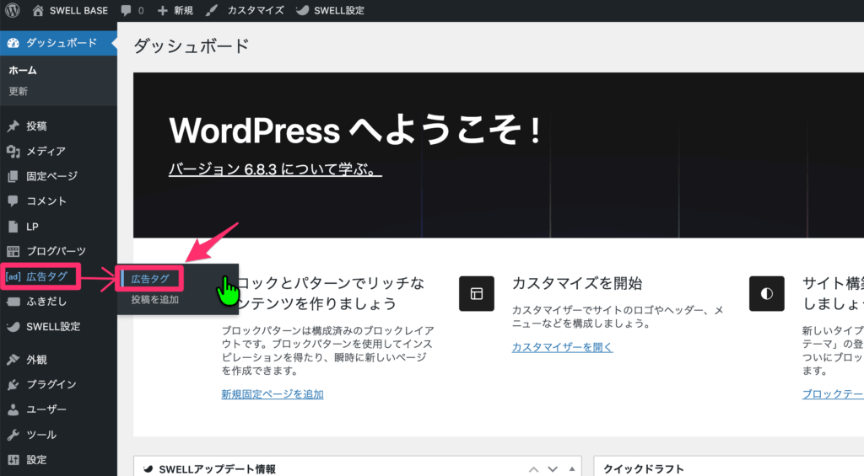
Task: Click the ブログパーツ grid icon
Action: (13, 251)
